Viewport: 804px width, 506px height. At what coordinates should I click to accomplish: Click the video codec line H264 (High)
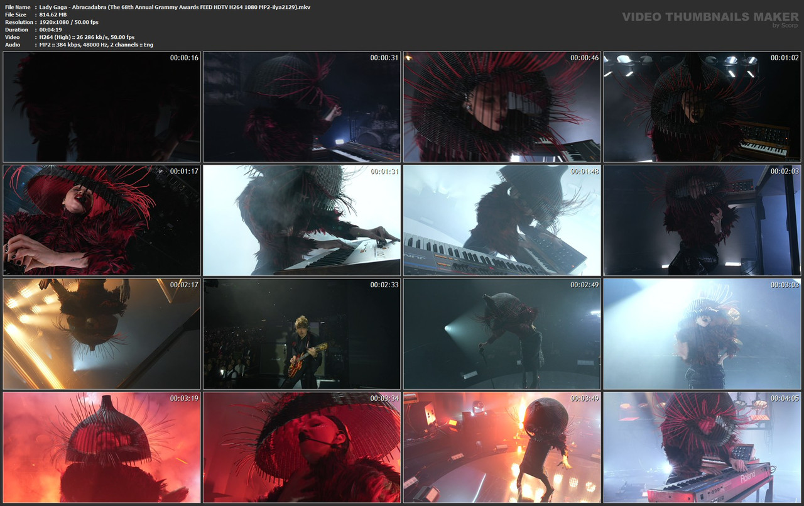pyautogui.click(x=87, y=37)
